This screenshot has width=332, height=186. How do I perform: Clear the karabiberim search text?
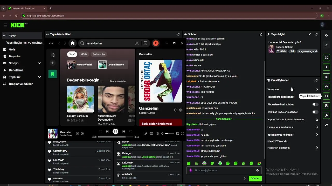tap(137, 43)
